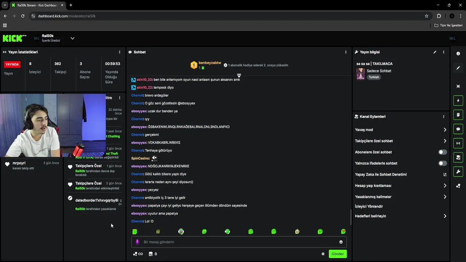
Task: Open the activity feed filter three-dot menu
Action: [x=119, y=98]
